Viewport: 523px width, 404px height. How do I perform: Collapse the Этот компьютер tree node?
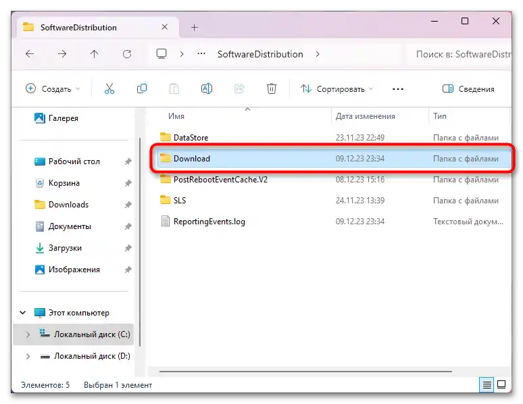coord(23,313)
